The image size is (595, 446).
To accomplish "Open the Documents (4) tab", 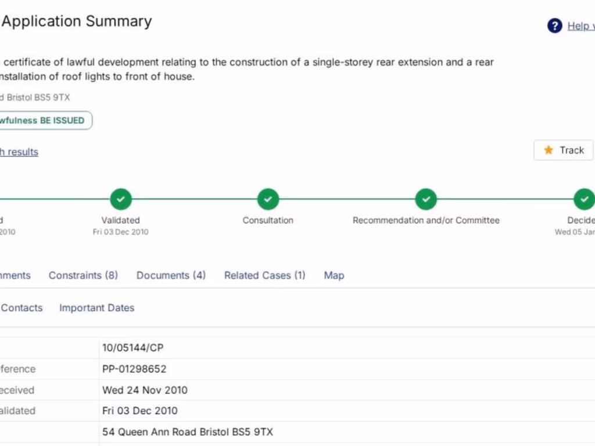I will coord(171,275).
